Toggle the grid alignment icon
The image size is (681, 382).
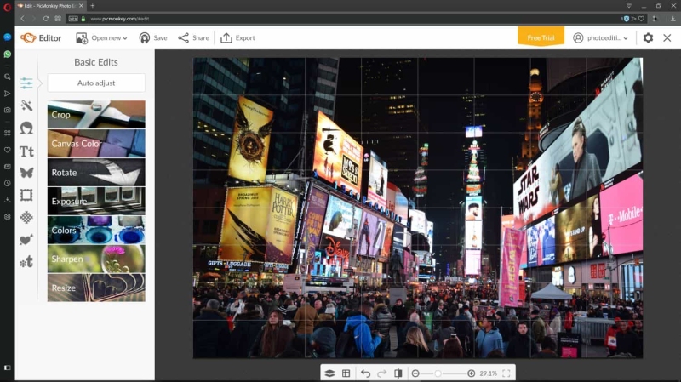(346, 373)
